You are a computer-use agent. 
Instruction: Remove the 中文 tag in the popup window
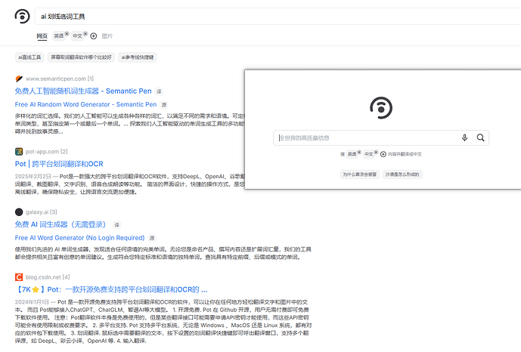376,152
